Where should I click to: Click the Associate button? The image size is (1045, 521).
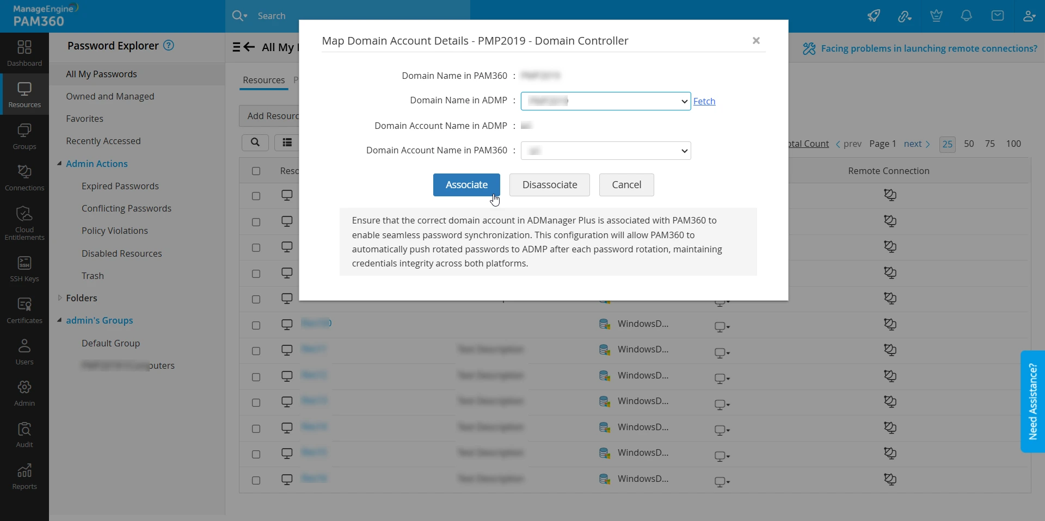(466, 185)
